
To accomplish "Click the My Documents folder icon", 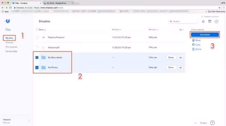I will [44, 57].
